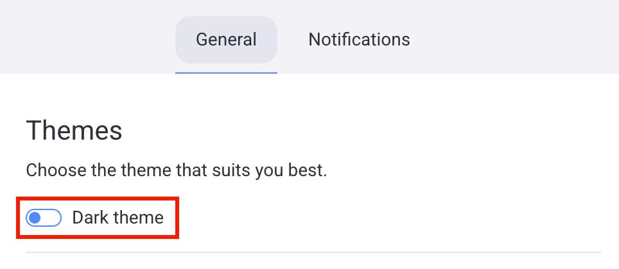The width and height of the screenshot is (619, 269).
Task: Click the word "Dark" next to the toggle
Action: point(89,218)
